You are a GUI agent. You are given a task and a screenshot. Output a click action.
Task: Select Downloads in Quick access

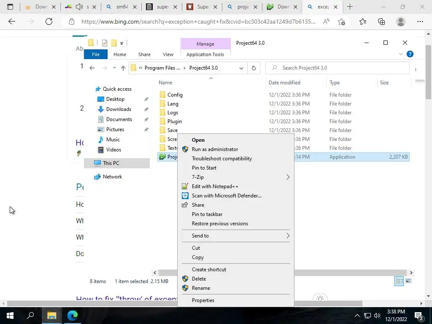coord(119,109)
